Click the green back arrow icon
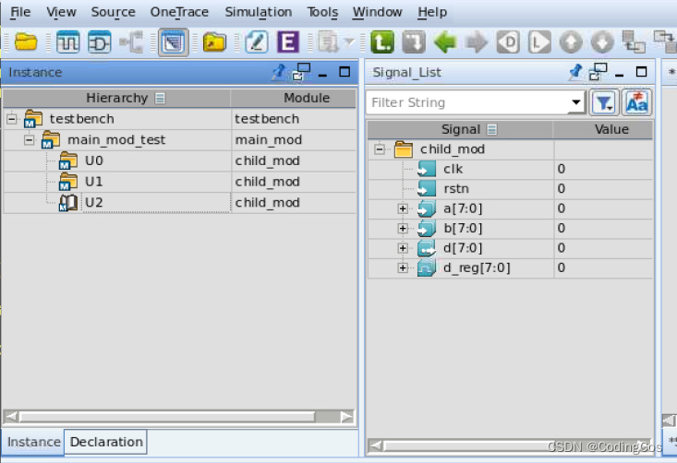The image size is (677, 463). 446,42
